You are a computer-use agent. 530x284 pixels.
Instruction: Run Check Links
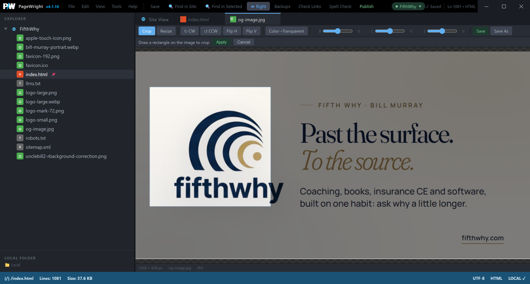tap(310, 7)
